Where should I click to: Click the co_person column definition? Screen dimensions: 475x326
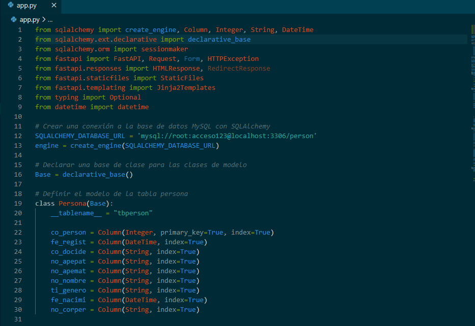[68, 232]
